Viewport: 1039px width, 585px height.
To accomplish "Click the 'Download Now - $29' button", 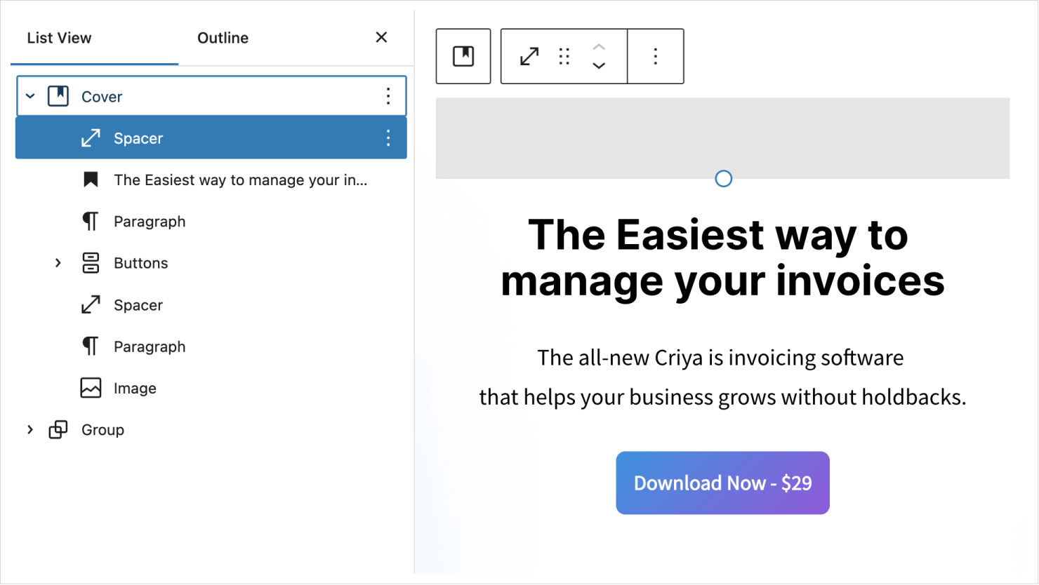I will [723, 483].
